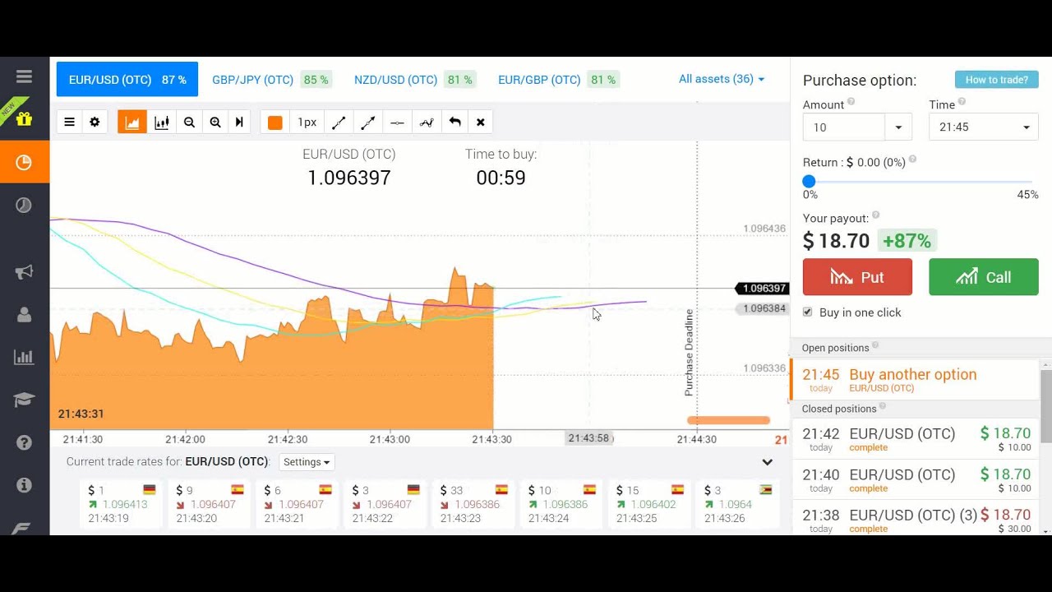
Task: Select the $33 trade rate card at 21:43:23
Action: 473,504
